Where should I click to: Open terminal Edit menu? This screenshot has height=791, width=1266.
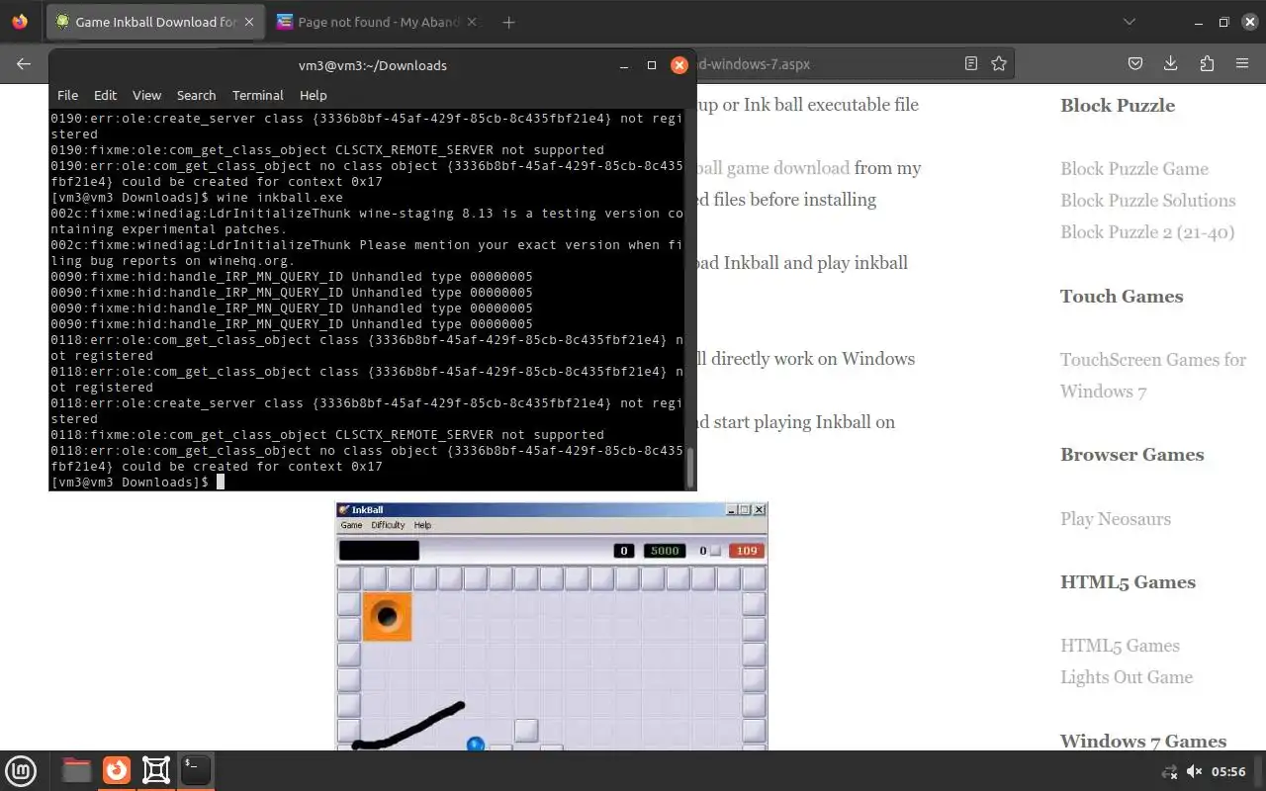tap(105, 95)
